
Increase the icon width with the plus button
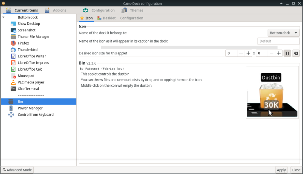click(248, 53)
